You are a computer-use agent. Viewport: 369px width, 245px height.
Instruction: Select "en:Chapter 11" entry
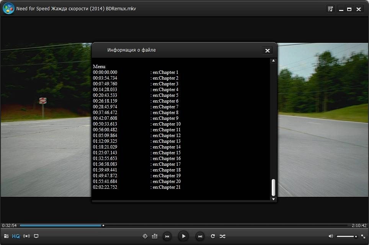click(167, 130)
